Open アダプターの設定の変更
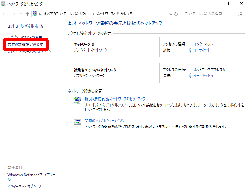The image size is (249, 194). click(25, 37)
